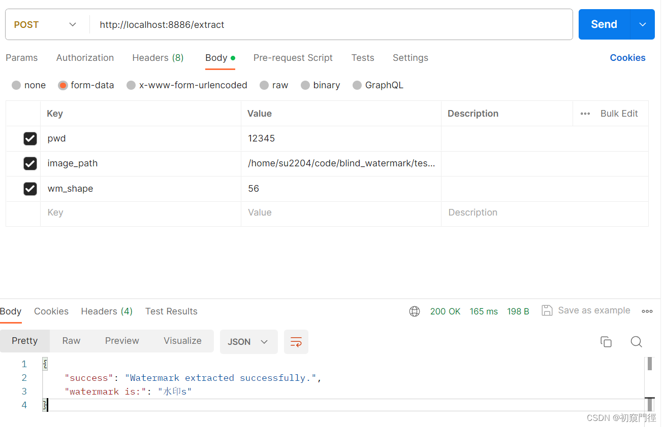The height and width of the screenshot is (427, 664).
Task: Open the response more options ellipsis
Action: click(x=647, y=311)
